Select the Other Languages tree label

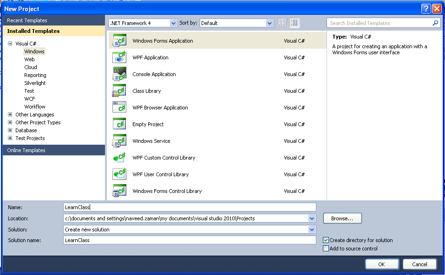(35, 115)
